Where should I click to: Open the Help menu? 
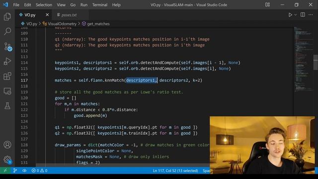point(116,5)
